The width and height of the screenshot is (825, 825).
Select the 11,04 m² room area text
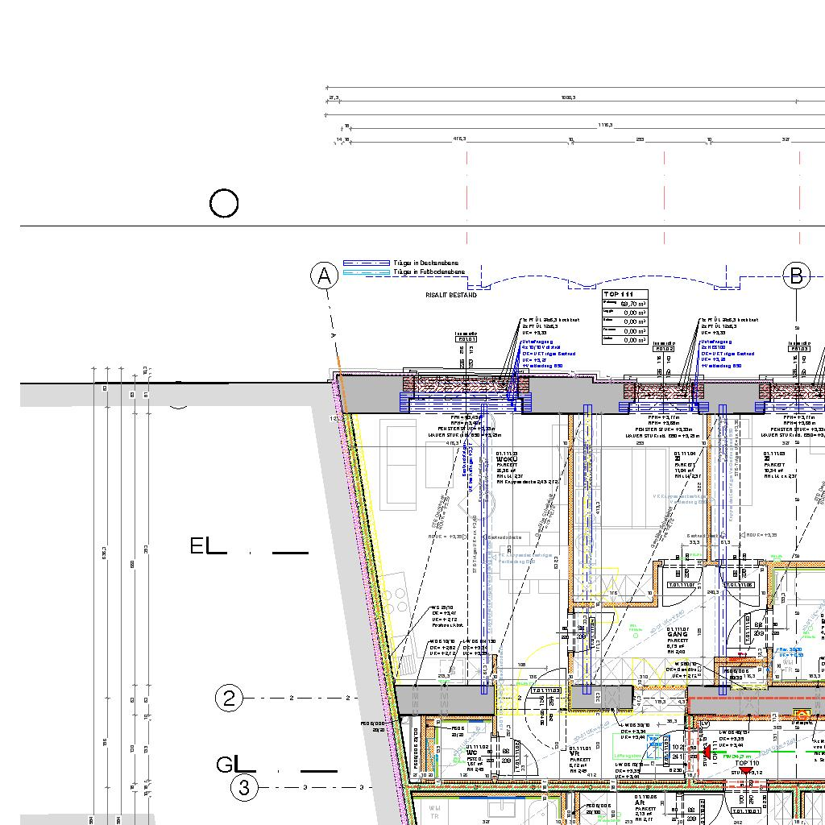(x=683, y=471)
